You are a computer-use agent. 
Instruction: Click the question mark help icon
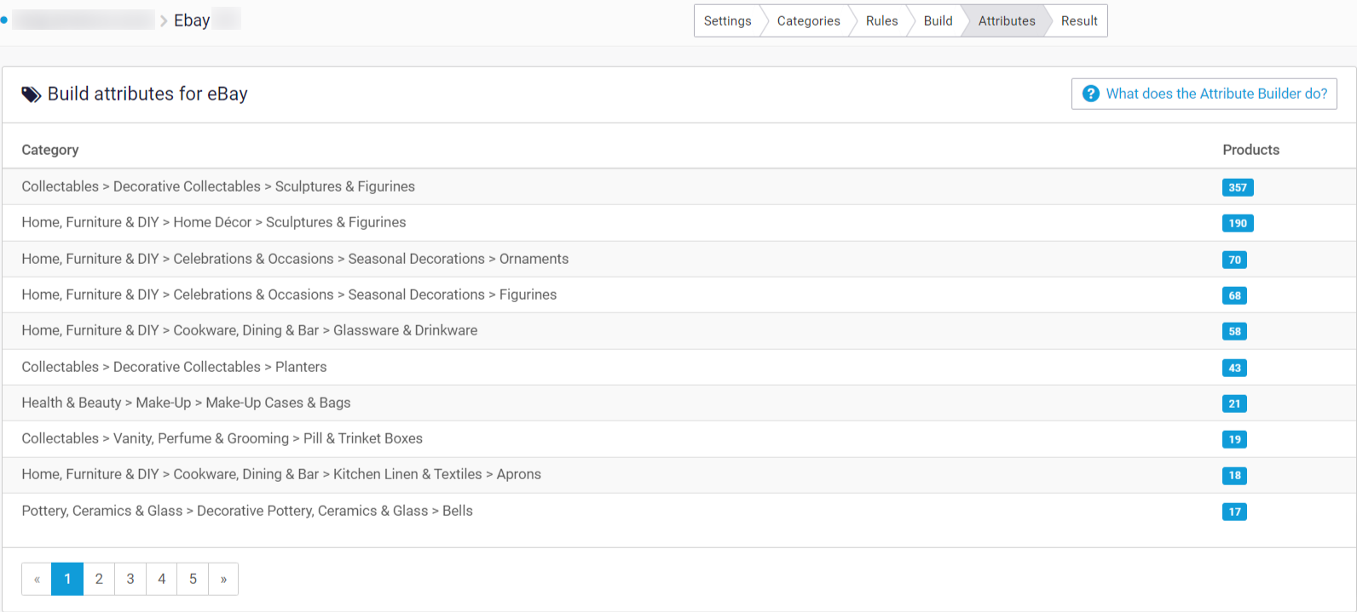1090,94
